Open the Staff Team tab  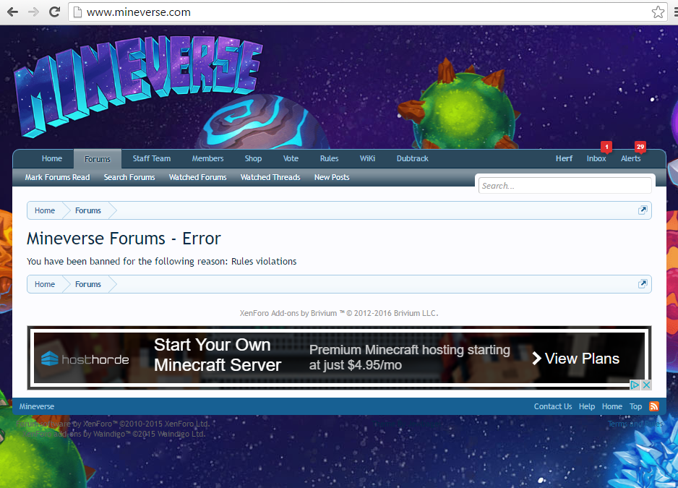(x=151, y=159)
